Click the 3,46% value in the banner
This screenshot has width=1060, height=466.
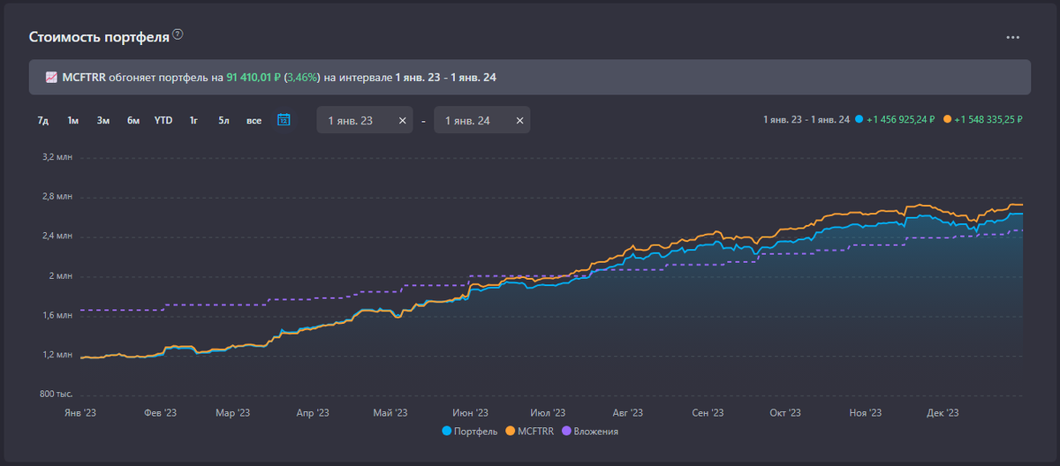(303, 78)
